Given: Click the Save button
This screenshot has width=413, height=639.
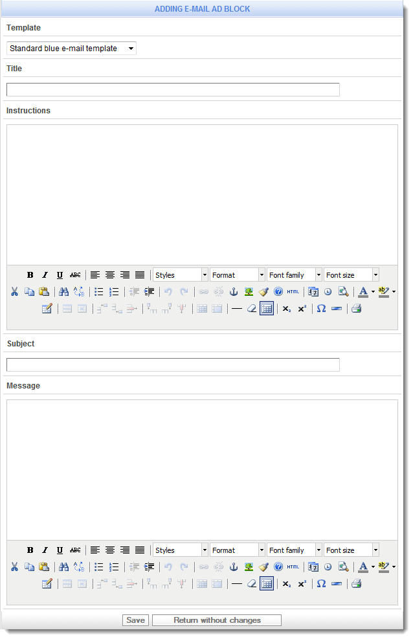Looking at the screenshot, I should click(x=135, y=620).
